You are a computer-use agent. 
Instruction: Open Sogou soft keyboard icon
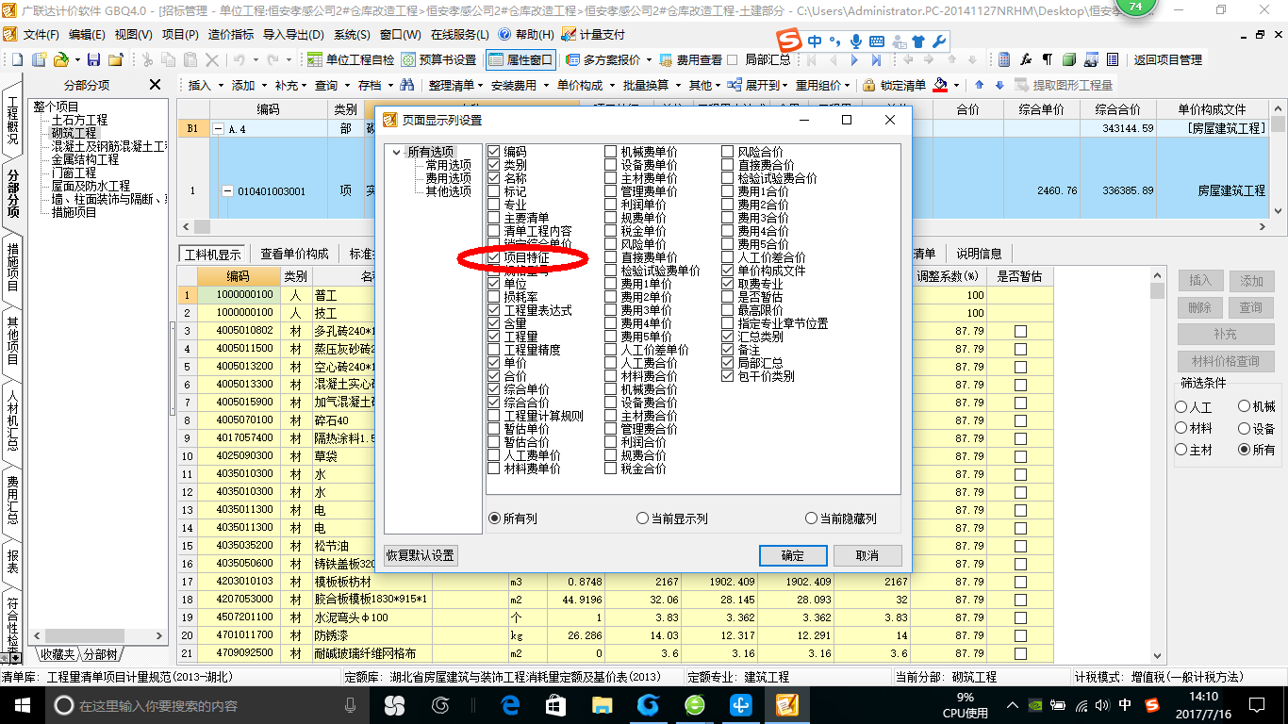pos(877,41)
